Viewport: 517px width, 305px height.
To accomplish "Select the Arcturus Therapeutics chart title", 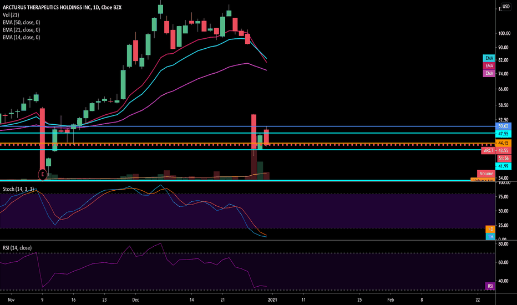I will pos(62,7).
